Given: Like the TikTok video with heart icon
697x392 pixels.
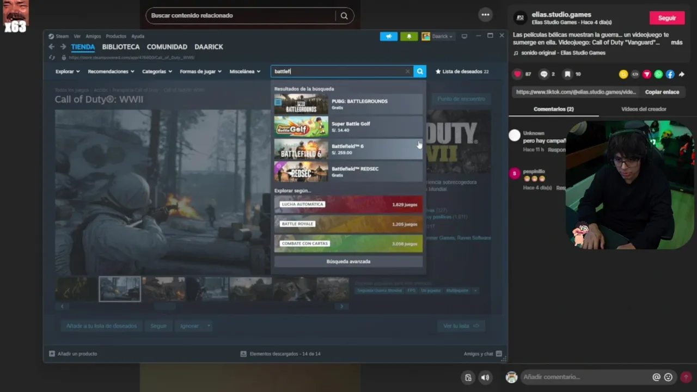Looking at the screenshot, I should click(517, 74).
